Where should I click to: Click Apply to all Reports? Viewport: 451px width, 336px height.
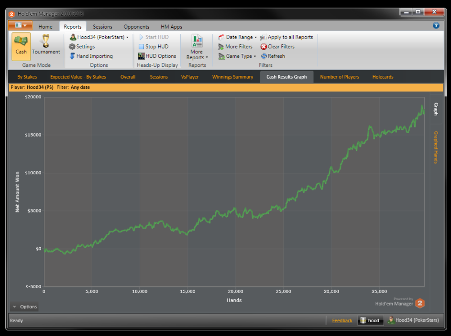click(286, 37)
